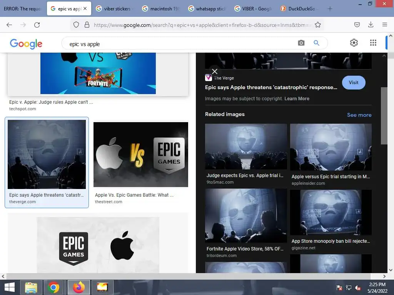This screenshot has width=394, height=295.
Task: Click the Visit button
Action: pos(354,83)
